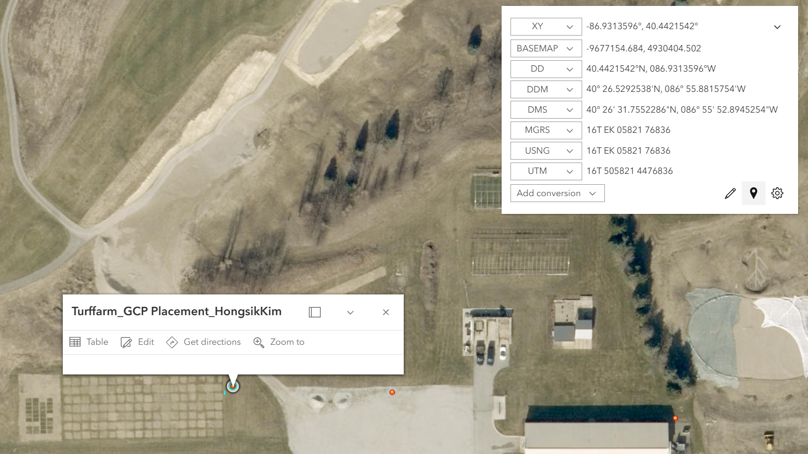Click the orange GCP point near gravel lot
The height and width of the screenshot is (454, 808).
coord(392,392)
